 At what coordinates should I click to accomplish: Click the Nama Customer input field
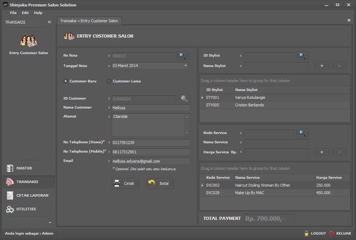click(x=151, y=108)
